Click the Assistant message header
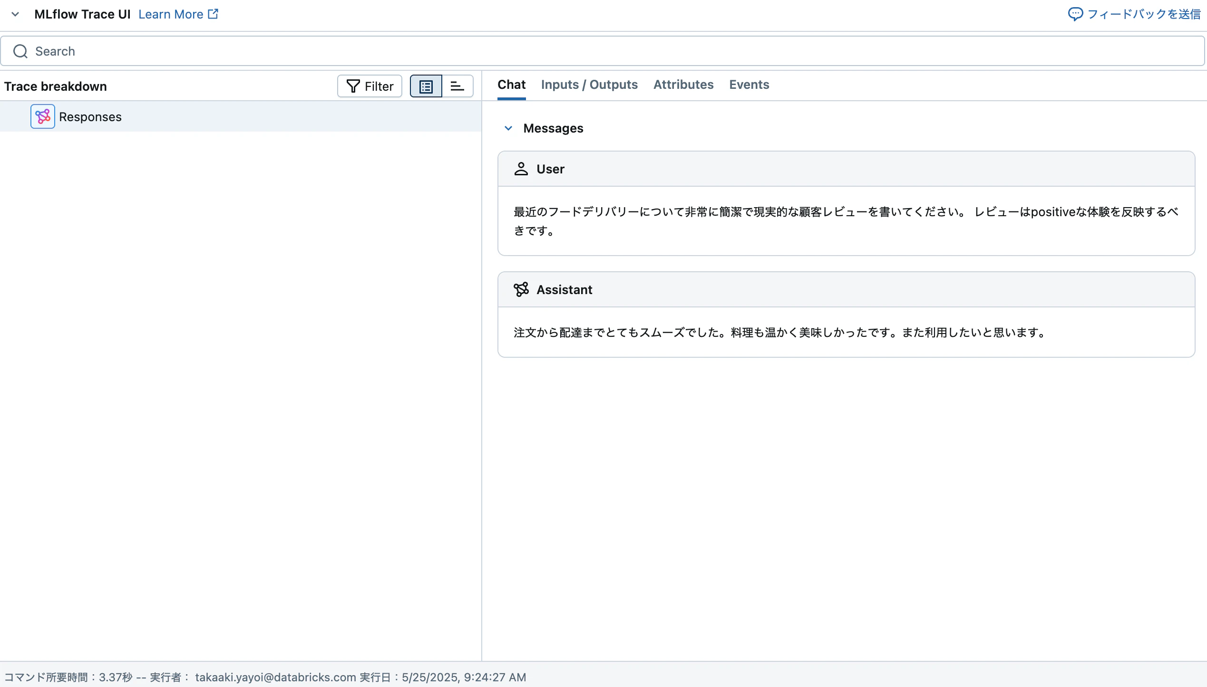1207x687 pixels. [x=846, y=290]
